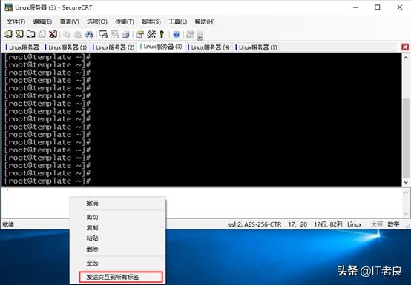Open the 工具(L) menu
411x285 pixels.
point(177,21)
